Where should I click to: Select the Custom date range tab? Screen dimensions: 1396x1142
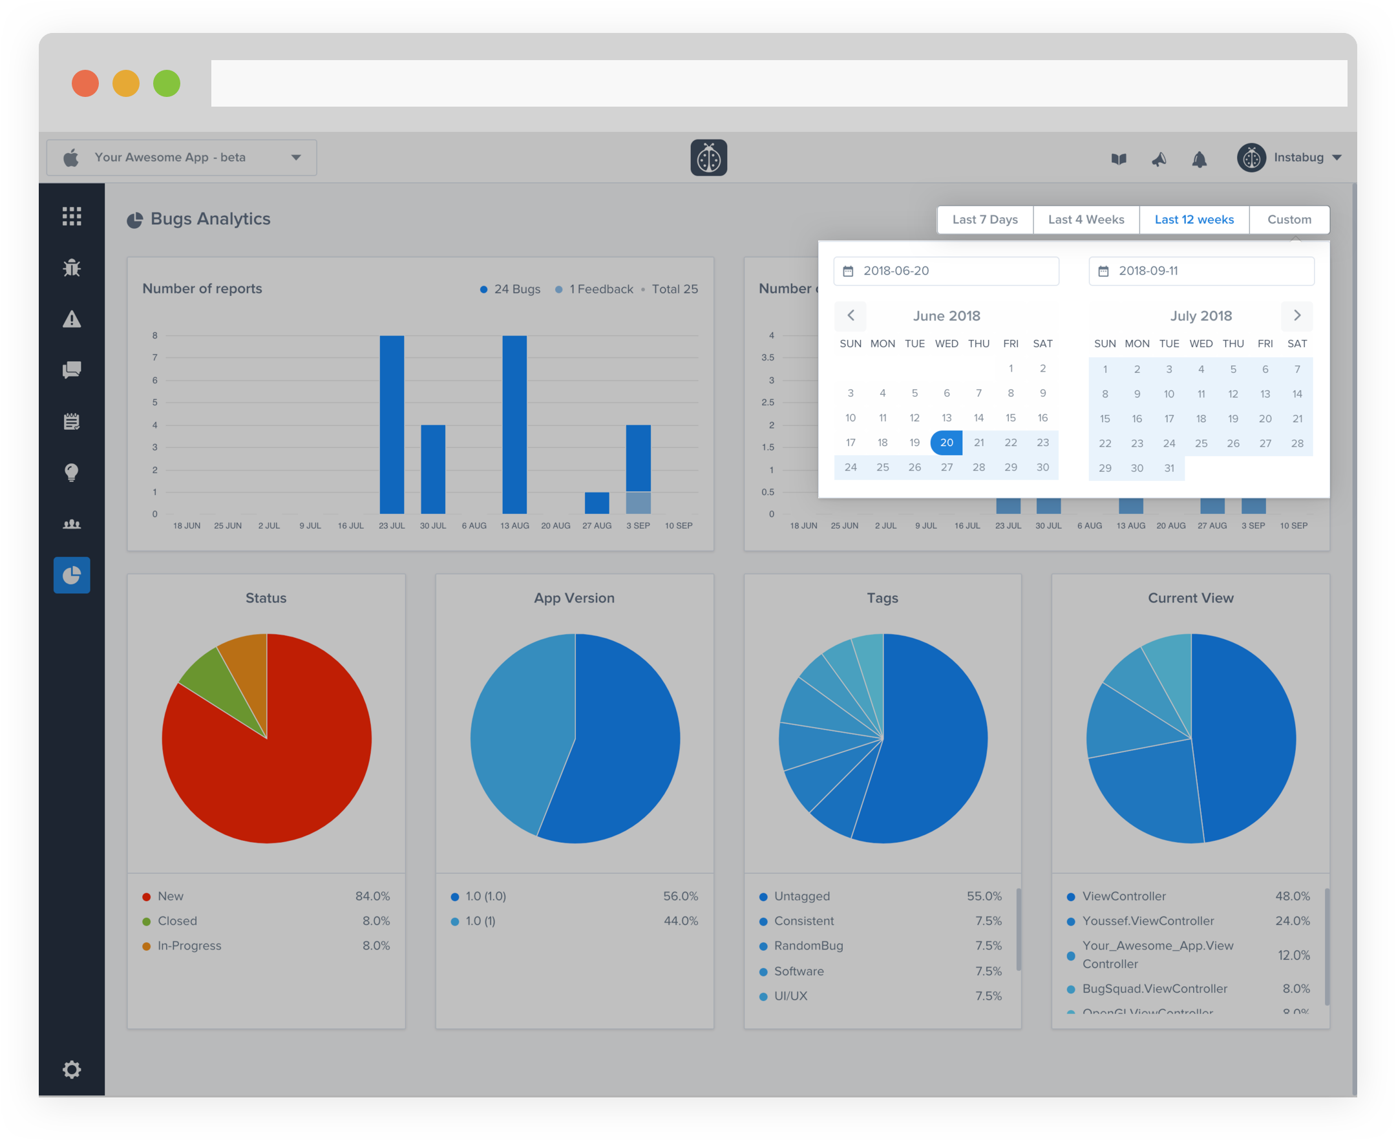1289,220
